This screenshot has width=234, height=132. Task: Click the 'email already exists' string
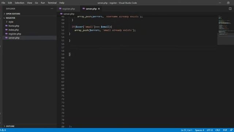pos(117,30)
